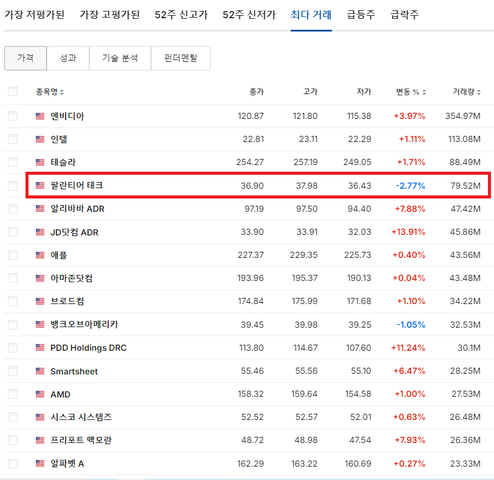Screen dimensions: 494x480
Task: Open the Smartsheet stock link
Action: pos(74,371)
